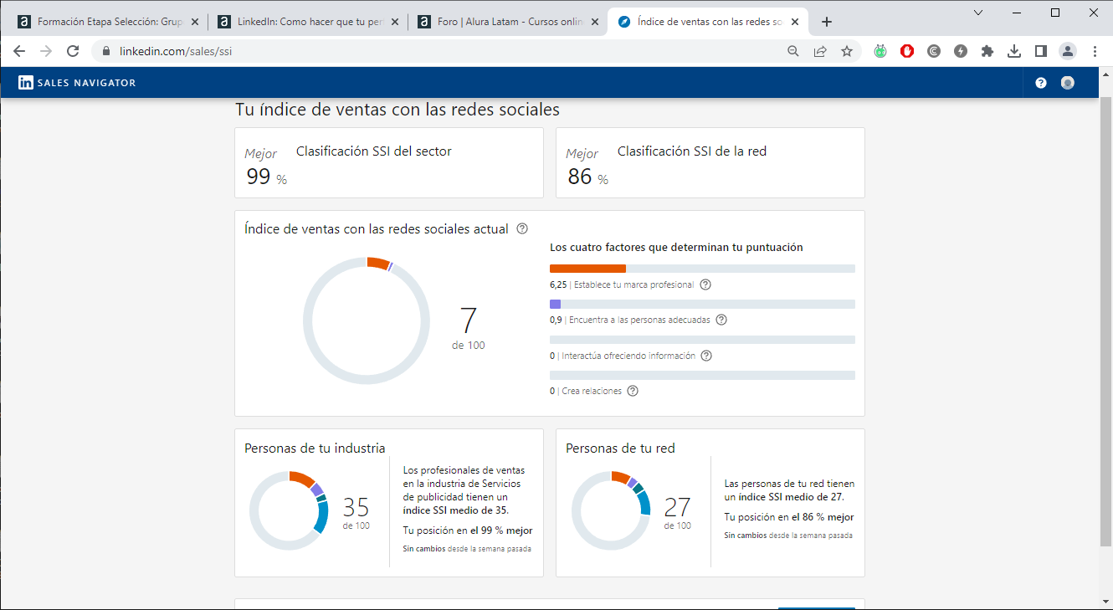The width and height of the screenshot is (1113, 610).
Task: Click the Personas de tu red heading
Action: click(x=620, y=449)
